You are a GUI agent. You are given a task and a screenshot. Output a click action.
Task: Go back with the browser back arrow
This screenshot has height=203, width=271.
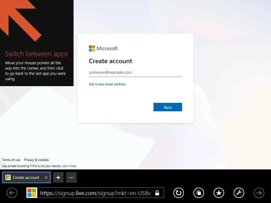pos(12,193)
